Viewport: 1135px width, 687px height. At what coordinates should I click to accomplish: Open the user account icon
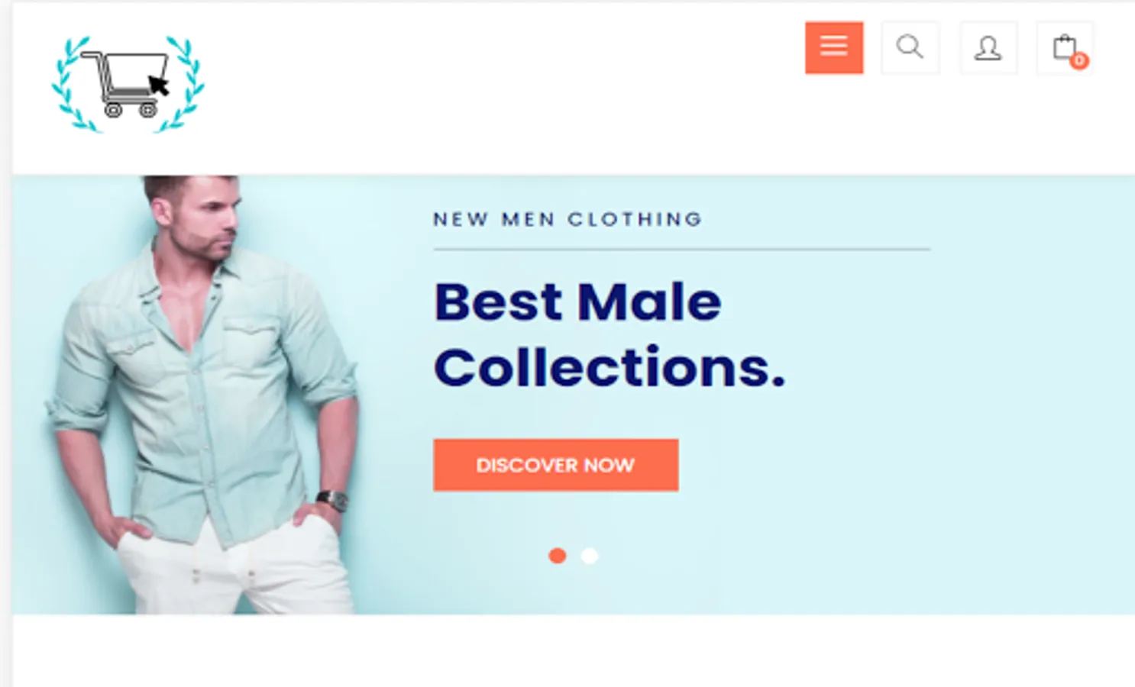pyautogui.click(x=988, y=48)
